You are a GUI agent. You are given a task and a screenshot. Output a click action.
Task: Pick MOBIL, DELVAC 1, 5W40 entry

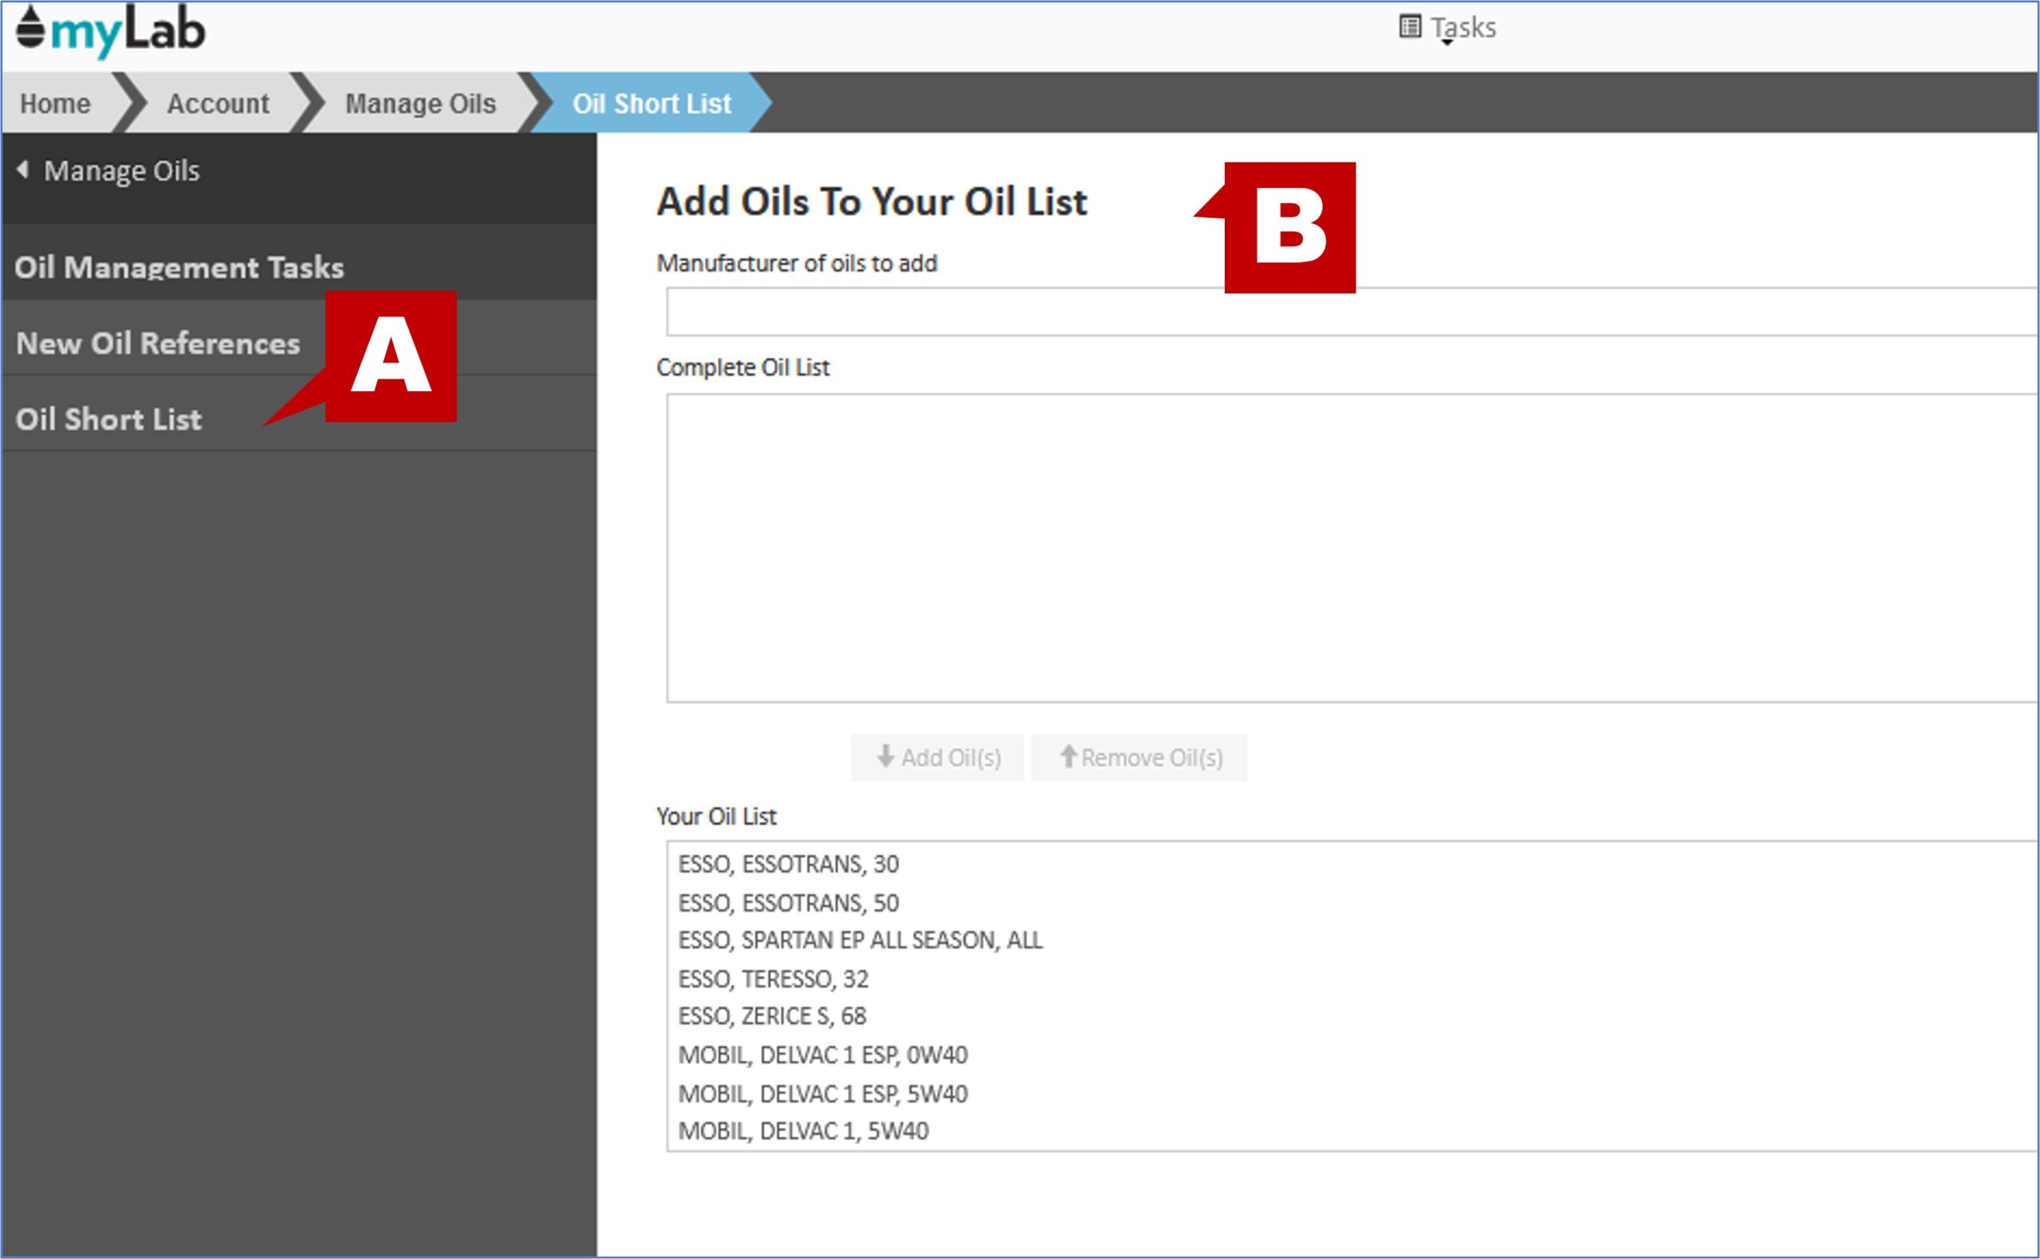pos(802,1131)
